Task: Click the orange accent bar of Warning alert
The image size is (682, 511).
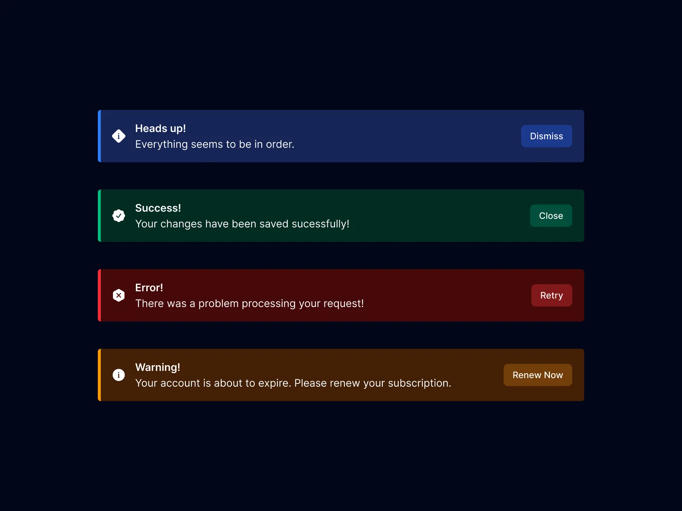Action: pyautogui.click(x=99, y=375)
